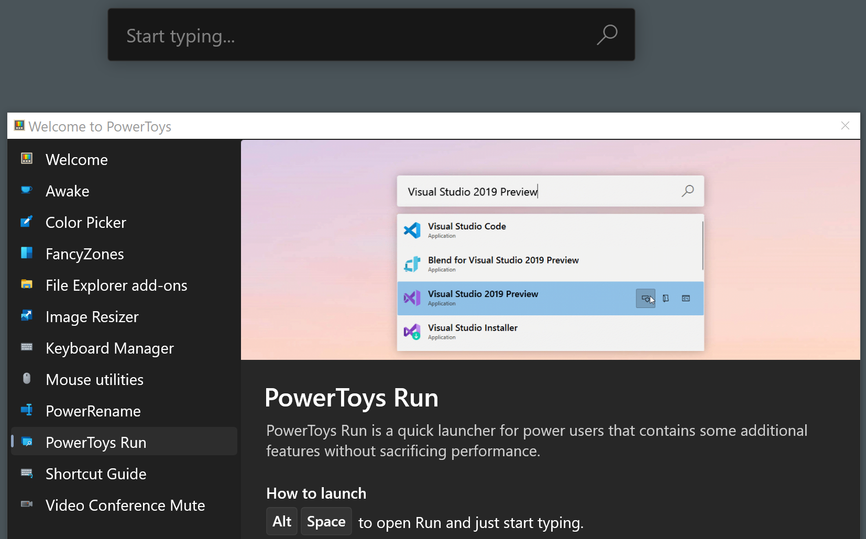Click the Awake coffee cup icon
Screen dimensions: 866x539
(x=27, y=190)
